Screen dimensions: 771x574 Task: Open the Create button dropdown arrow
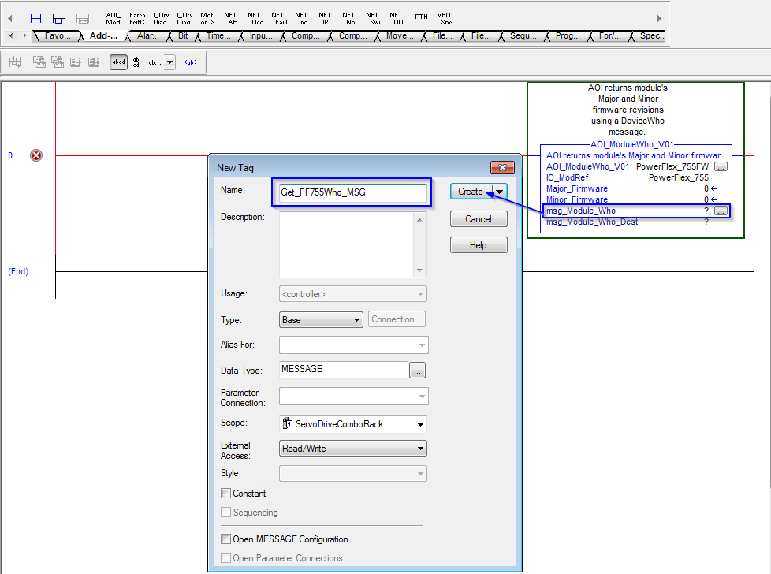tap(498, 191)
